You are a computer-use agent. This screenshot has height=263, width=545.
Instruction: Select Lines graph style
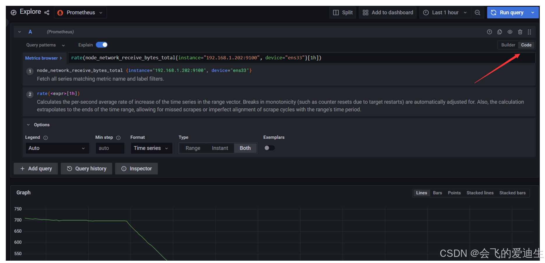coord(421,193)
